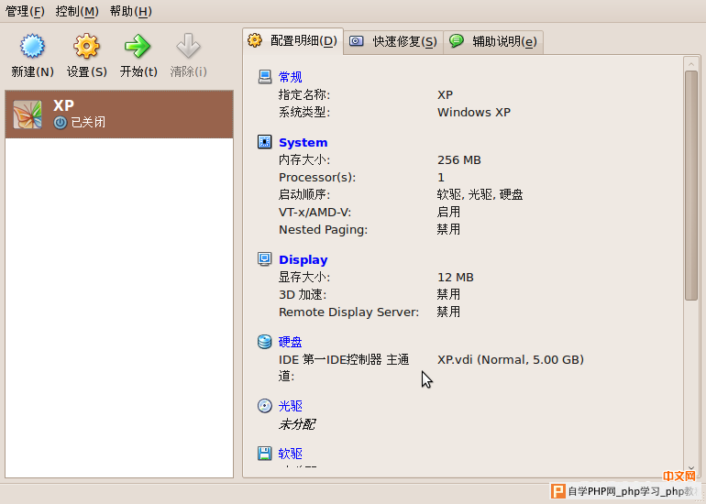The width and height of the screenshot is (706, 504).
Task: Click the camera icon on 快速修复 tab
Action: (357, 41)
